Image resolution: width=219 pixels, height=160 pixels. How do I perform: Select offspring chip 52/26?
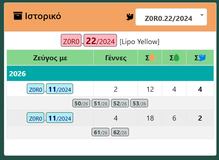tap(120, 103)
